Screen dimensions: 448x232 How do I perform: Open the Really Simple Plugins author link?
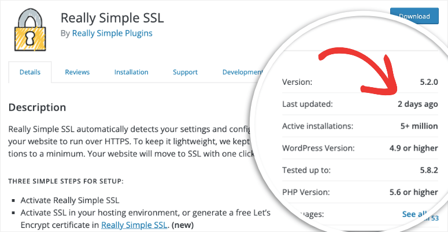pyautogui.click(x=112, y=33)
